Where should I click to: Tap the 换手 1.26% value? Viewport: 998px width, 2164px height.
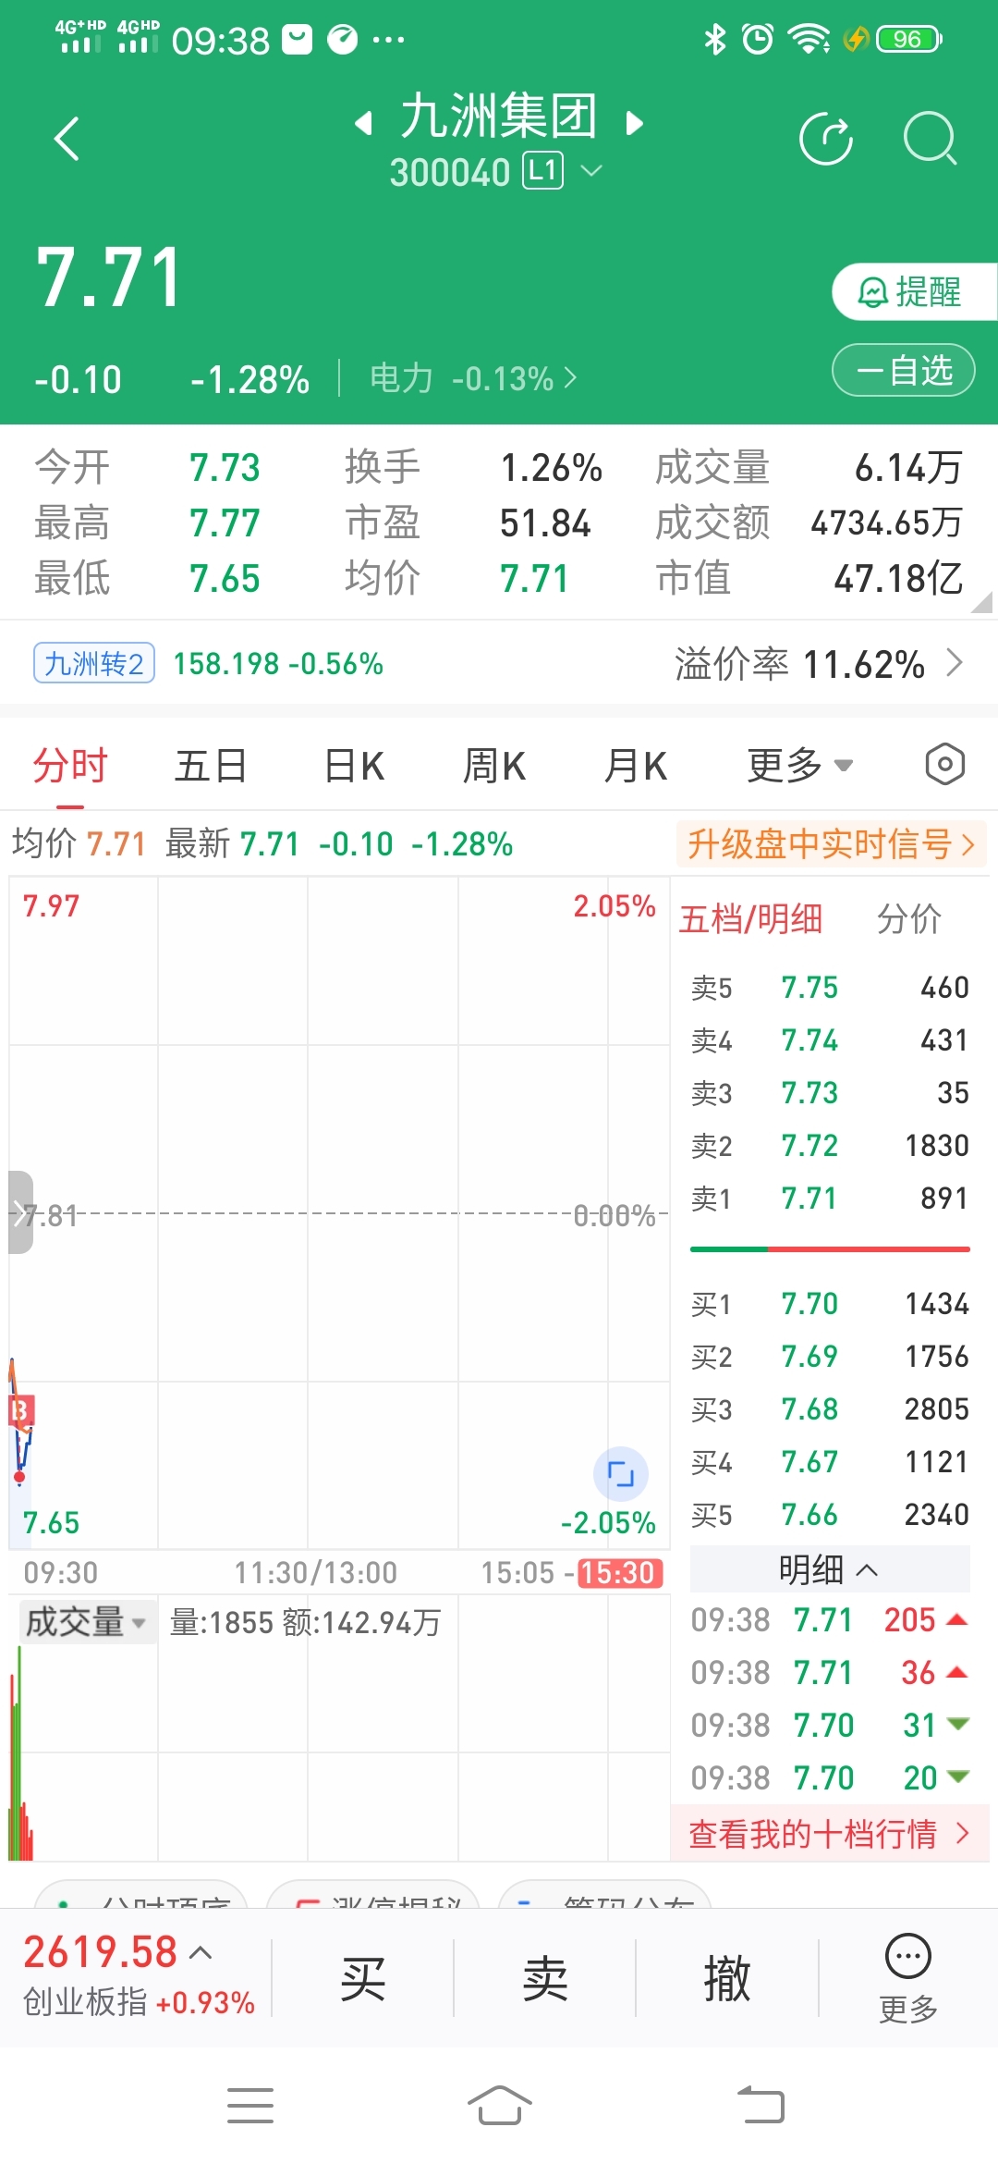point(551,468)
